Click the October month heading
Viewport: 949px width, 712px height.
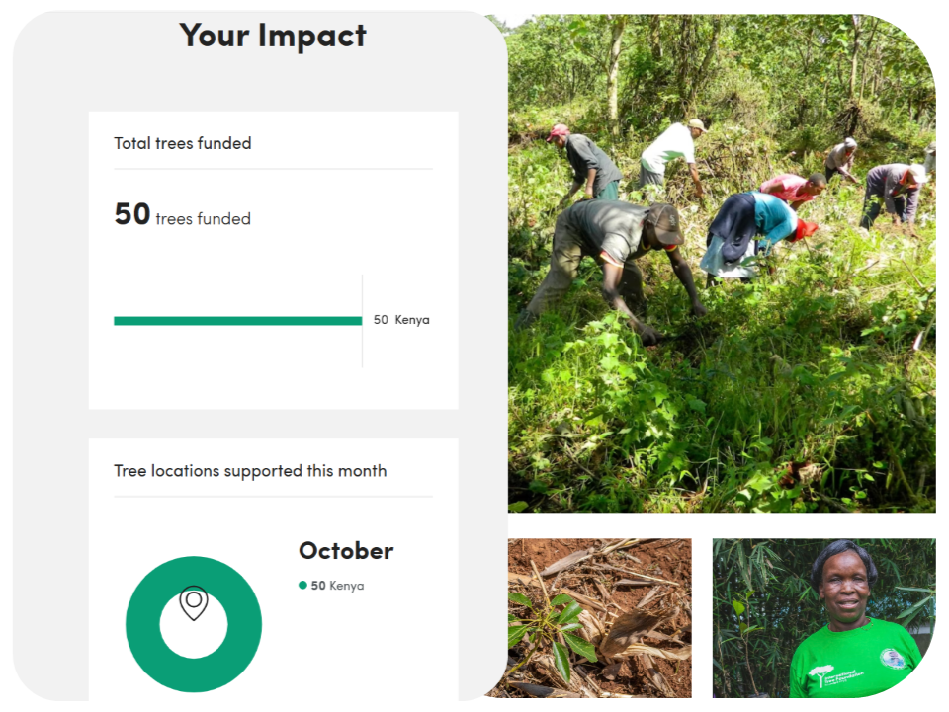(346, 551)
